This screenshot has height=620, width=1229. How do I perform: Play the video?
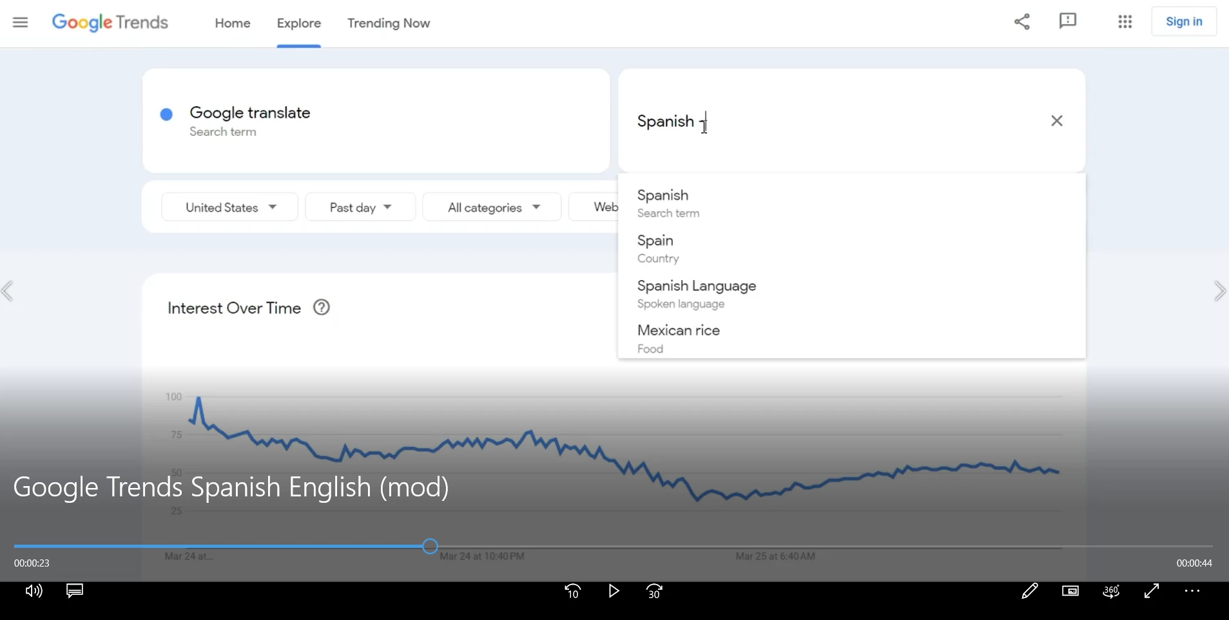coord(614,591)
